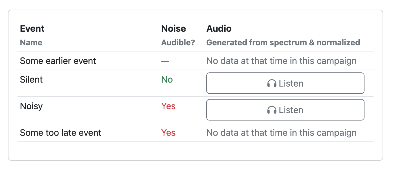Select the Noisy event name
395x172 pixels.
pos(31,106)
